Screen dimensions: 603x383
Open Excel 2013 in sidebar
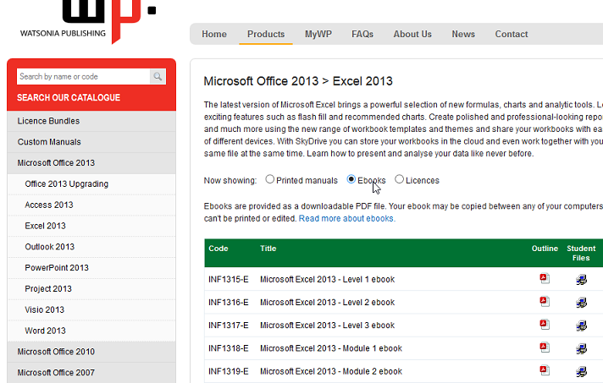coord(91,226)
